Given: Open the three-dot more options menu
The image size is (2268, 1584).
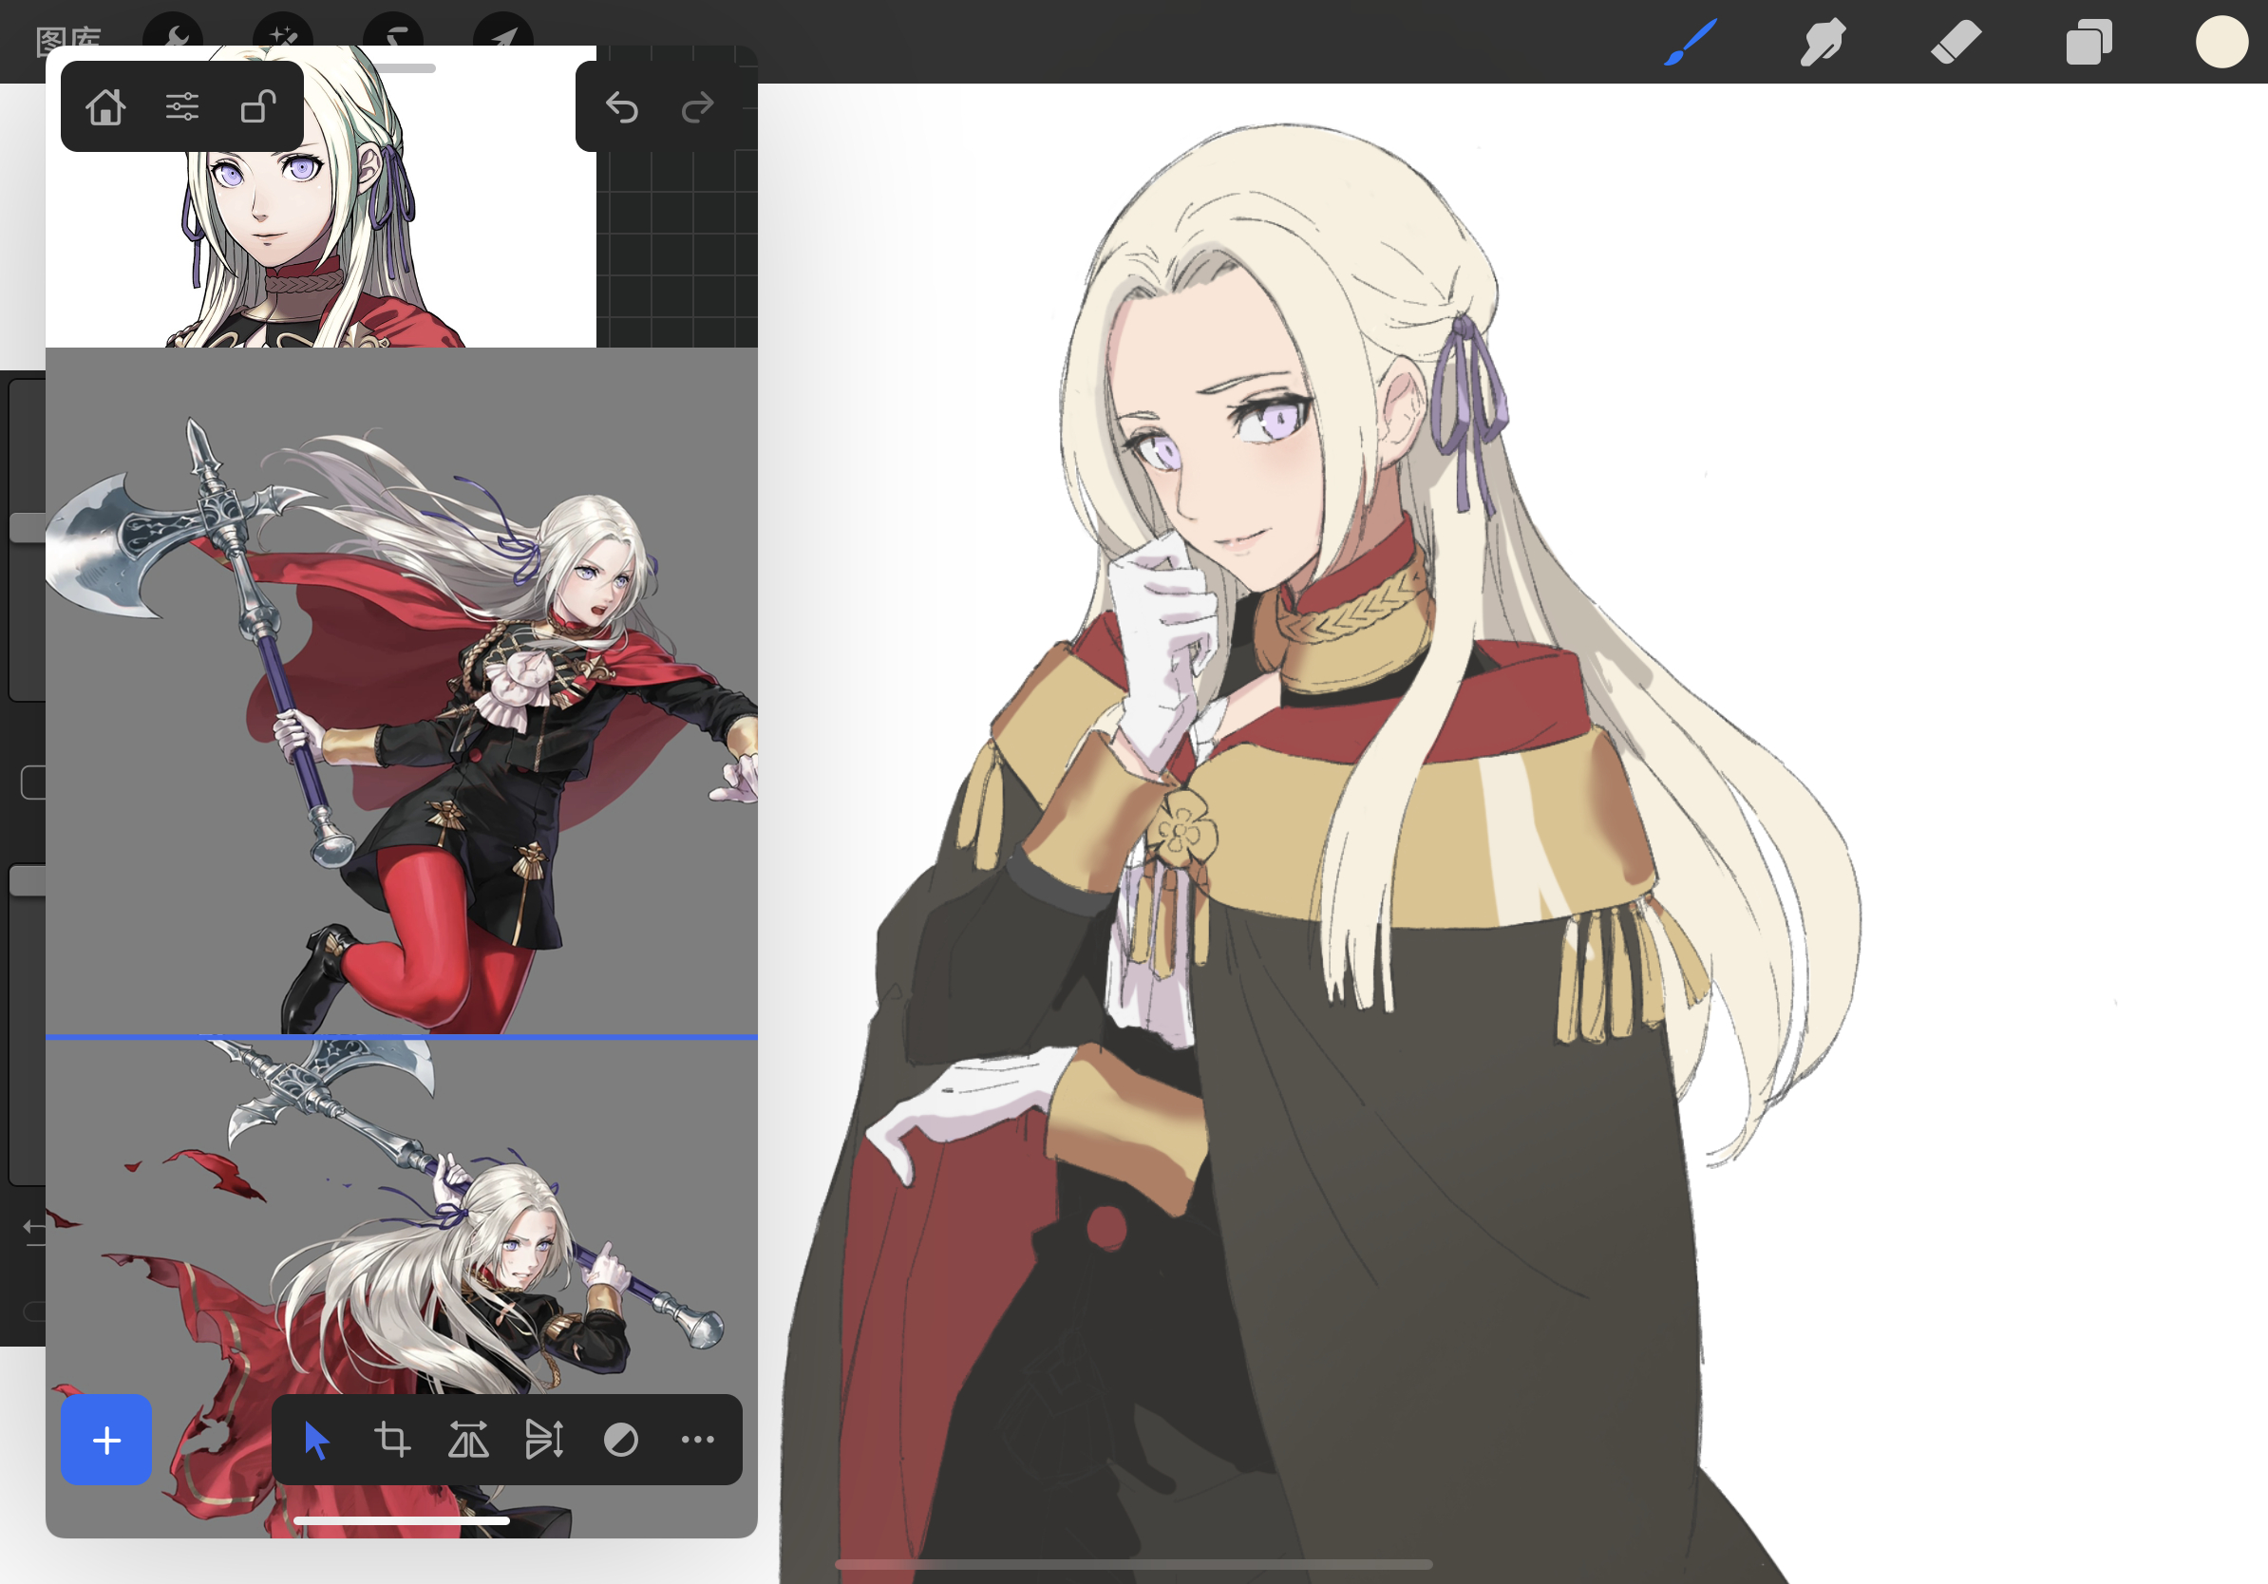Looking at the screenshot, I should tap(697, 1440).
